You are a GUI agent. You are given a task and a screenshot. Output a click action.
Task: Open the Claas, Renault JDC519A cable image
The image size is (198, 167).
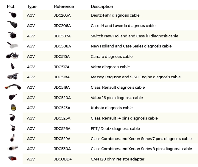pos(13,87)
